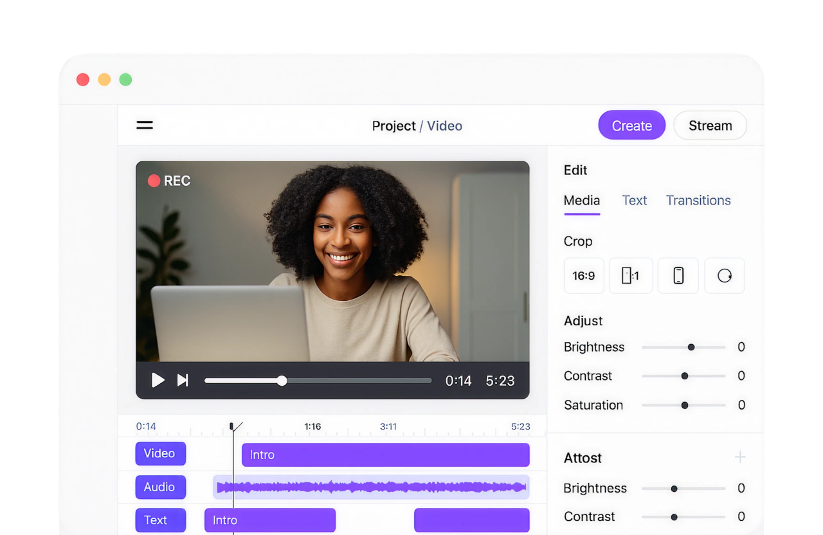Select the circular crop option
The height and width of the screenshot is (535, 823).
tap(724, 275)
